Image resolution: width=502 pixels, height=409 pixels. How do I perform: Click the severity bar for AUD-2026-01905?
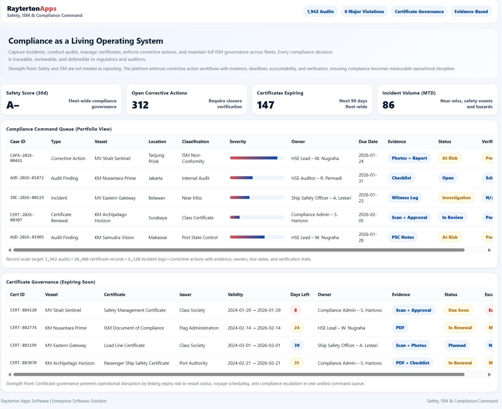257,237
